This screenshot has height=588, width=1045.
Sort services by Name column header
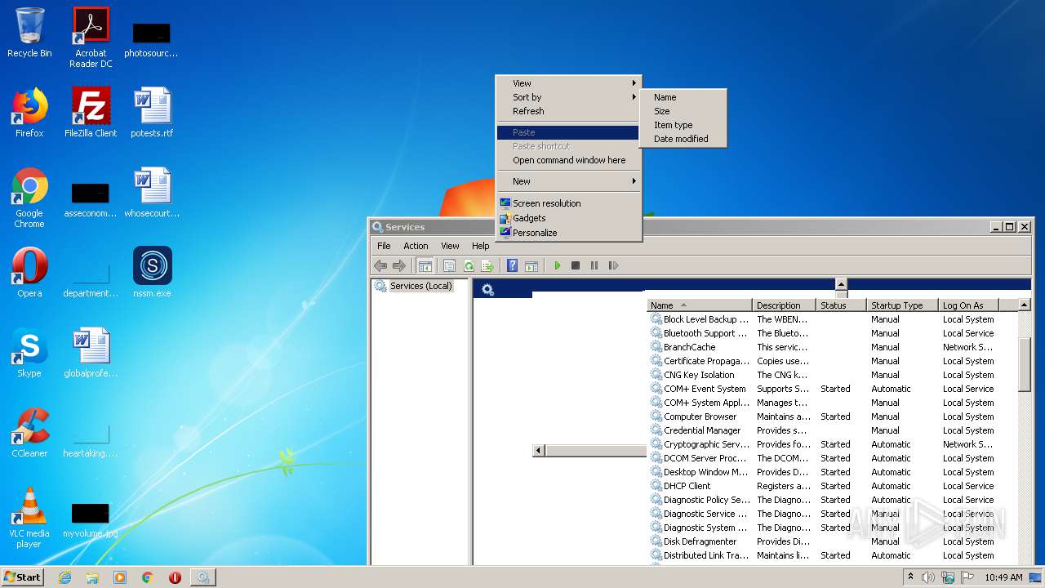[x=700, y=305]
